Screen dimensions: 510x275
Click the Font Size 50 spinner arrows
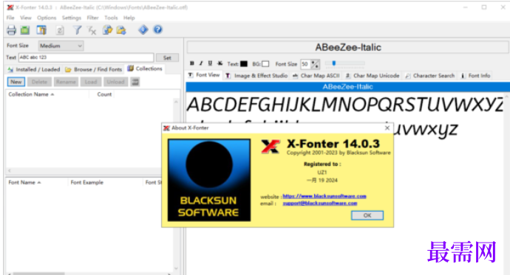point(315,64)
